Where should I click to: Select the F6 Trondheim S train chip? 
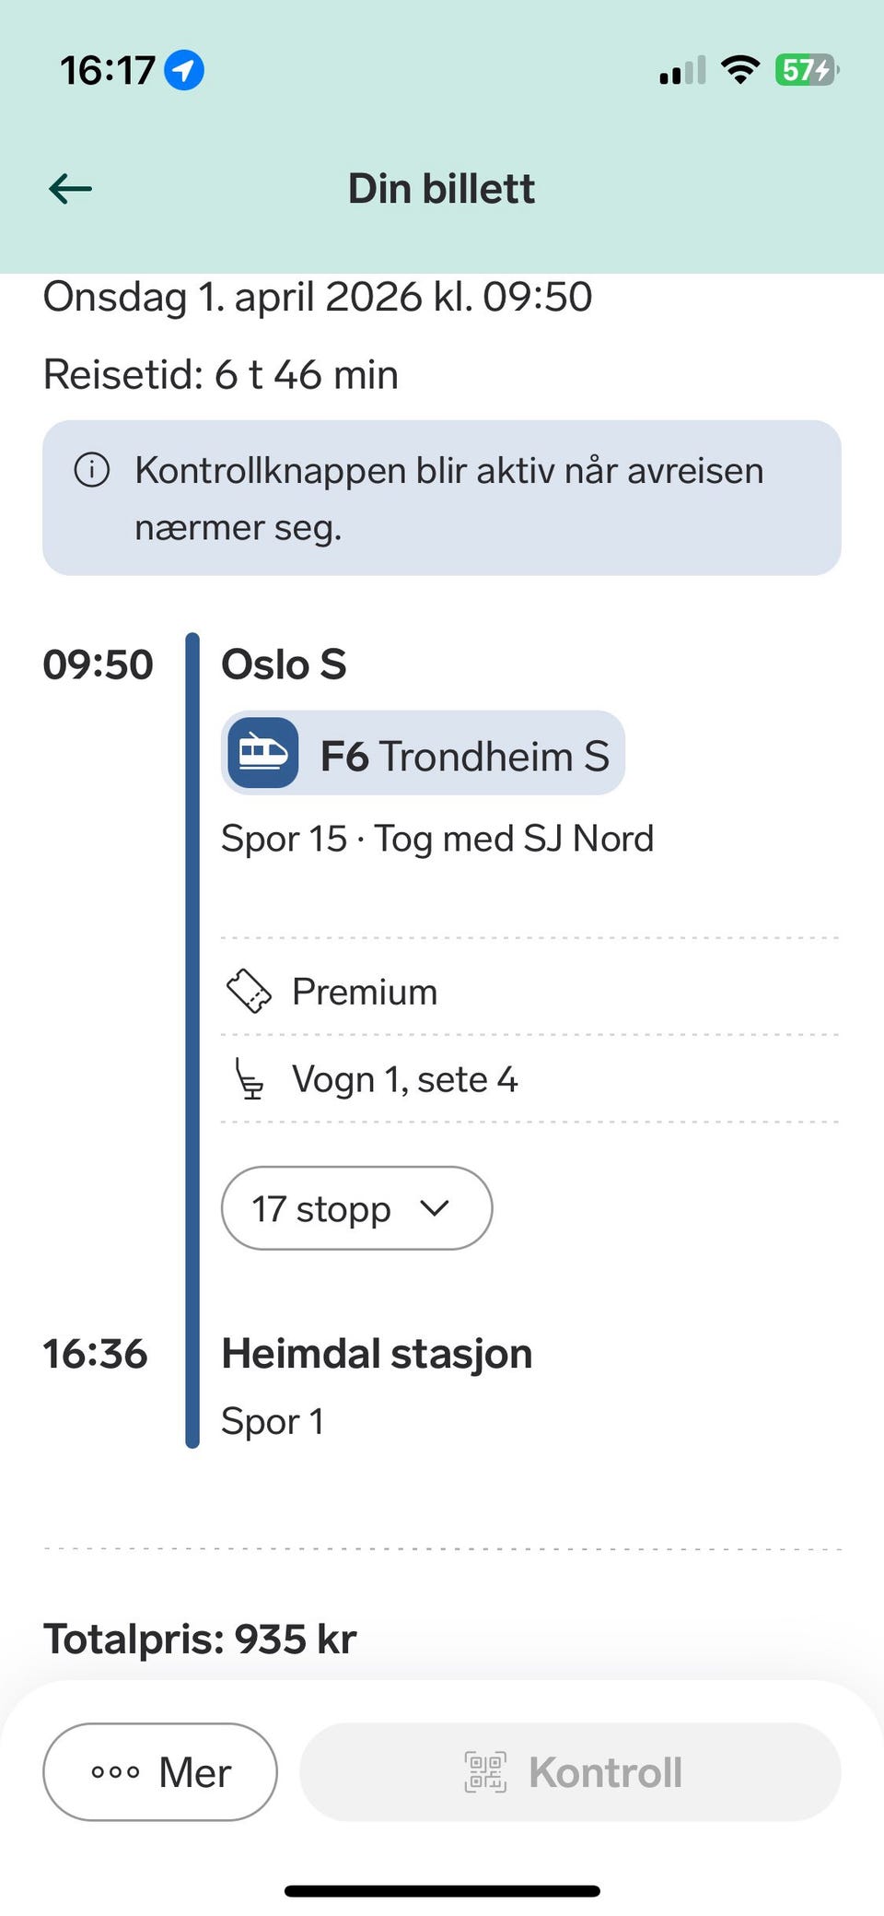click(x=423, y=754)
